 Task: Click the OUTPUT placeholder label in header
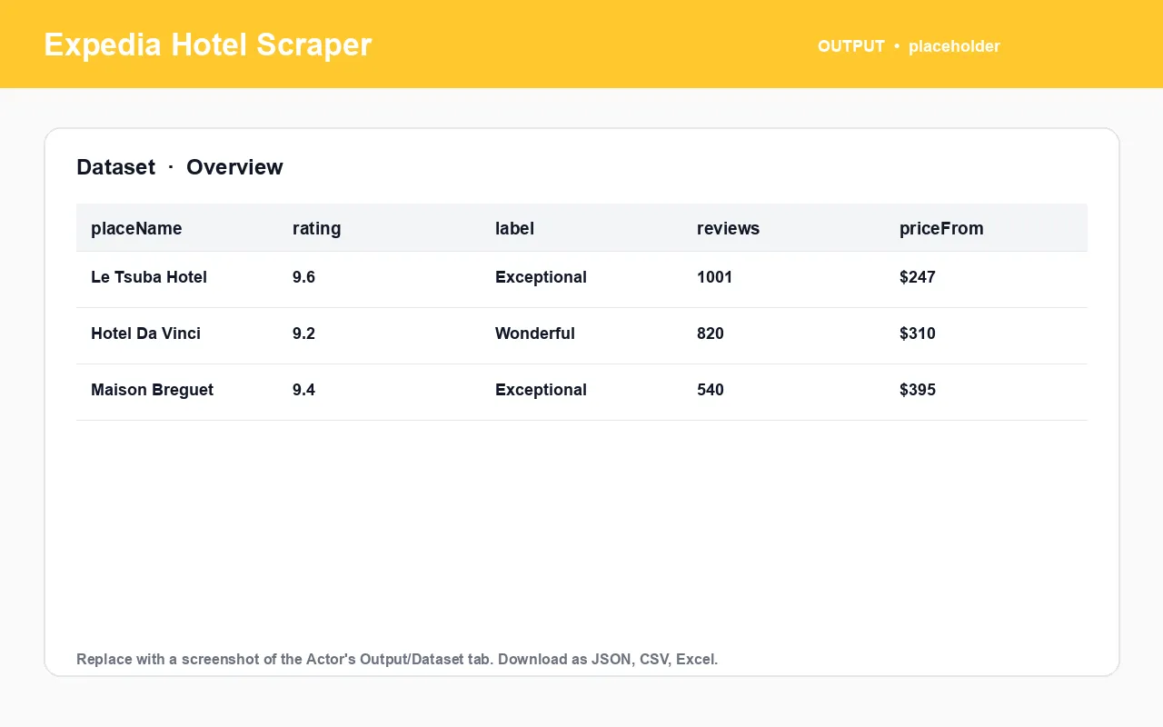[x=909, y=46]
